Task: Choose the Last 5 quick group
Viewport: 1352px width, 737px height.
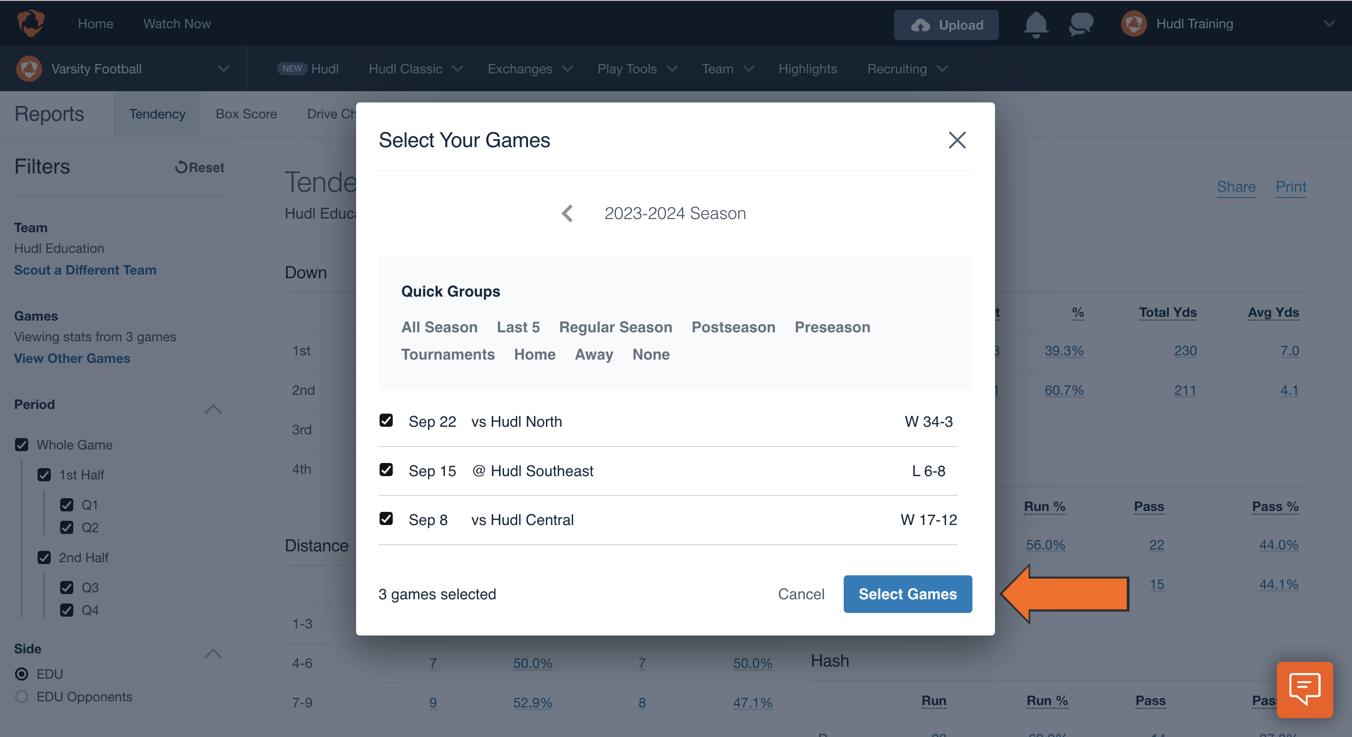Action: 518,327
